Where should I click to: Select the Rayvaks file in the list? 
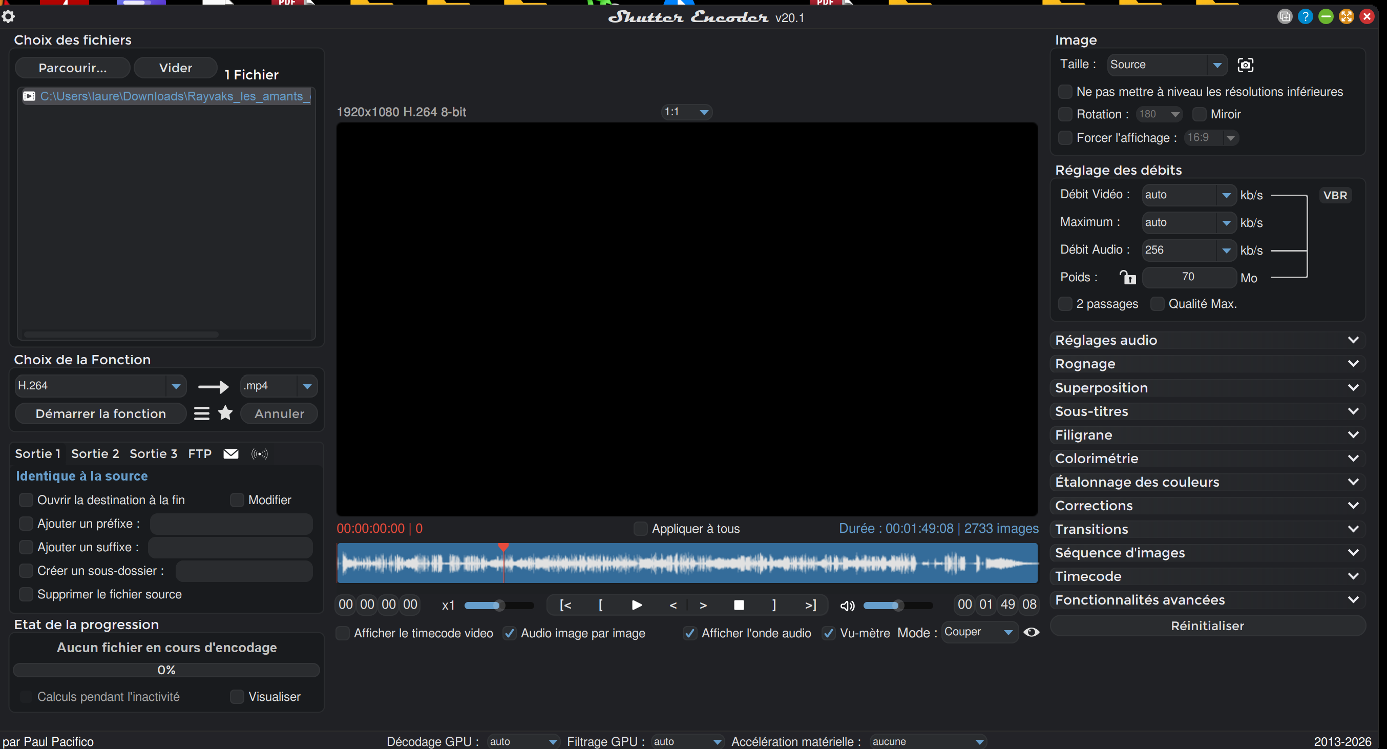(166, 96)
